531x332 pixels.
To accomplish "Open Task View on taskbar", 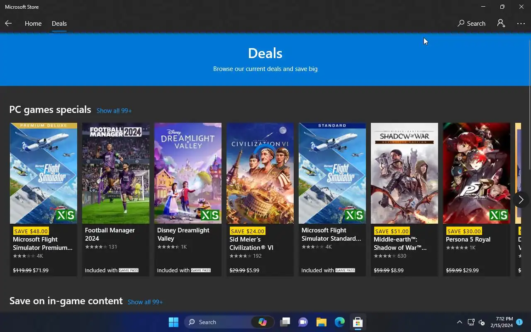I will (285, 322).
